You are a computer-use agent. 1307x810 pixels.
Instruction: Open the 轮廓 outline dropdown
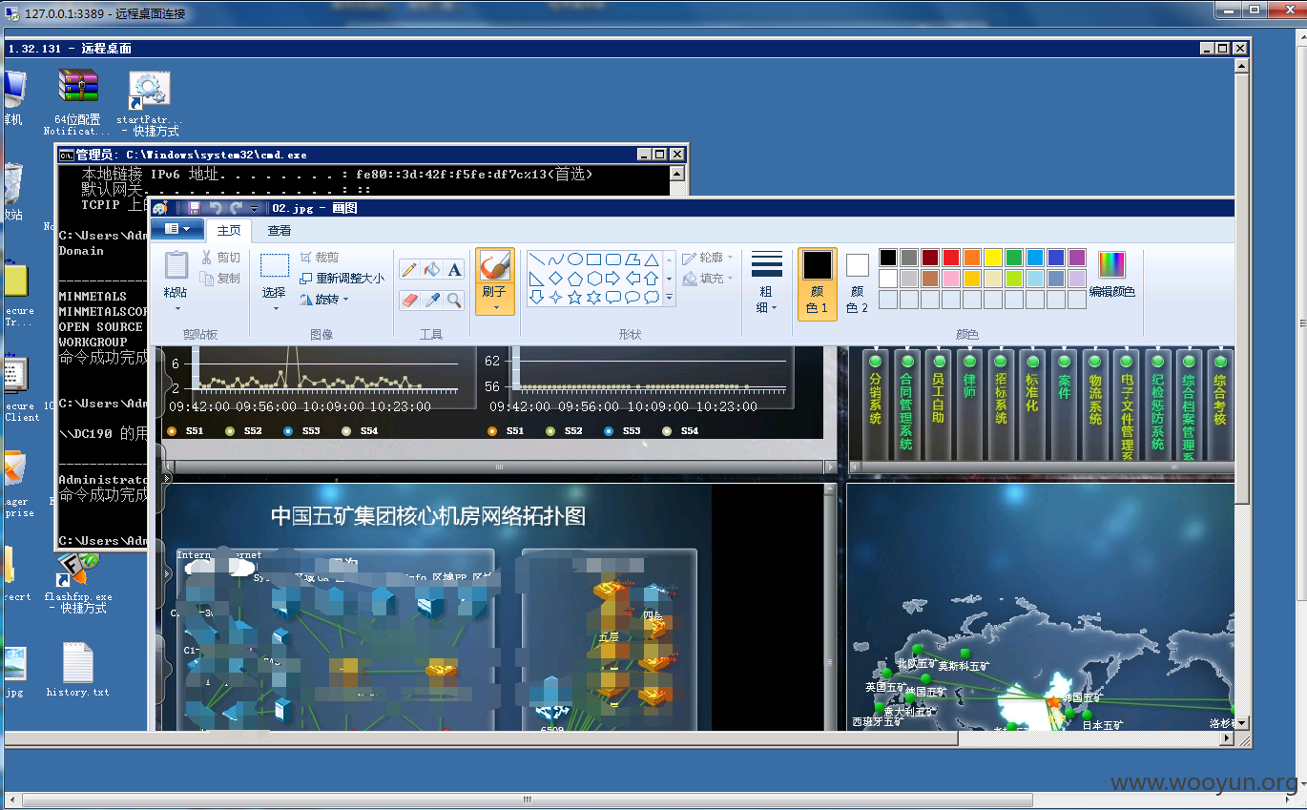click(707, 258)
